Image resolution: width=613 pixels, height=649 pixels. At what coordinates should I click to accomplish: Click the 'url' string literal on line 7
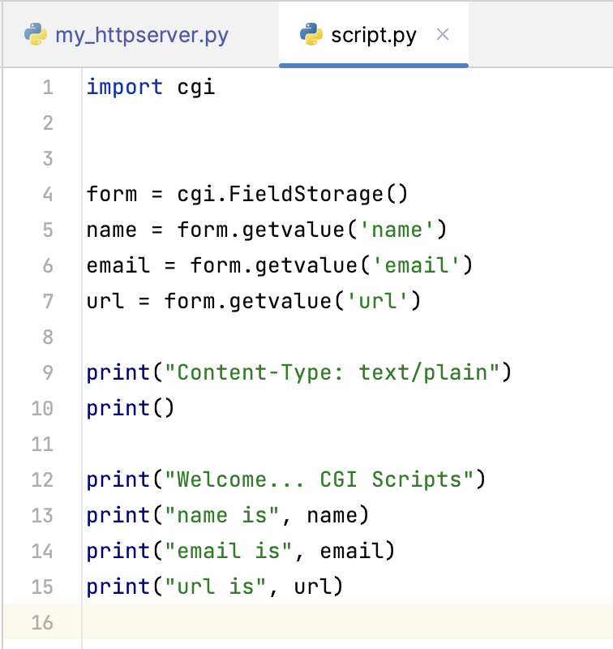pos(377,301)
